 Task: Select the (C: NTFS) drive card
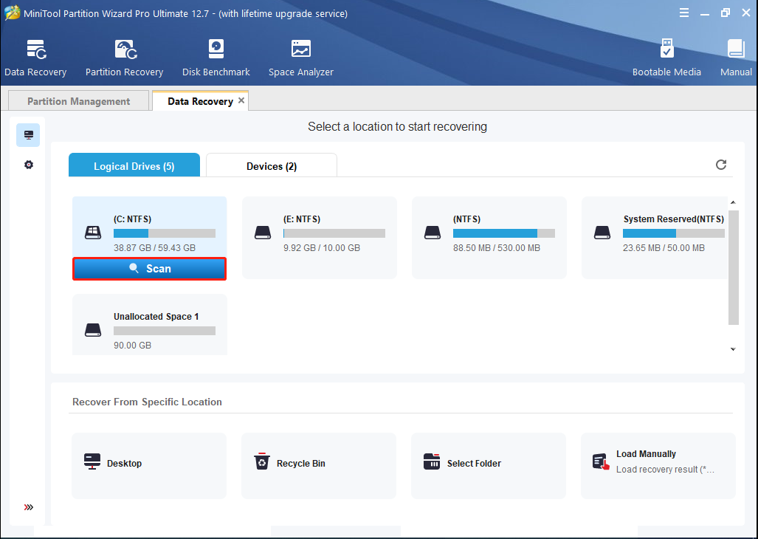tap(149, 227)
